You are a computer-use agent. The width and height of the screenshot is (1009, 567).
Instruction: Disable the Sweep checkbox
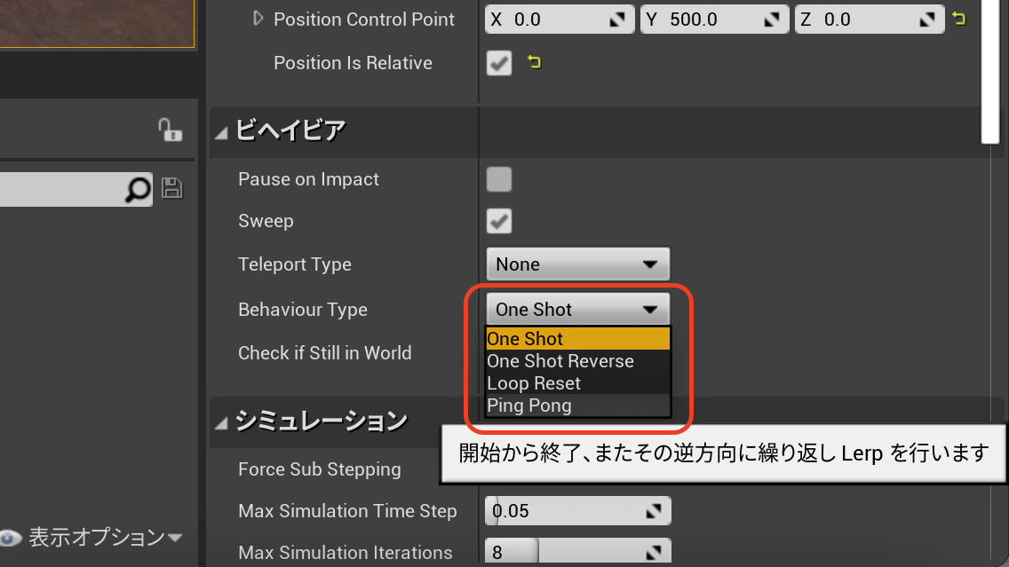tap(499, 221)
